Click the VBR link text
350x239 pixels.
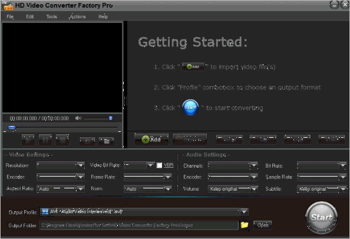pyautogui.click(x=169, y=165)
